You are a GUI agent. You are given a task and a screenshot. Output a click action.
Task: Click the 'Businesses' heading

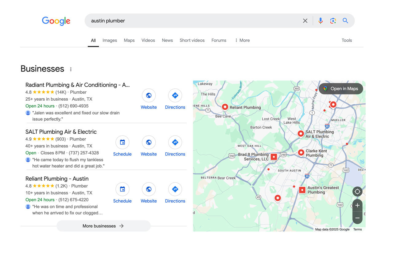coord(42,69)
